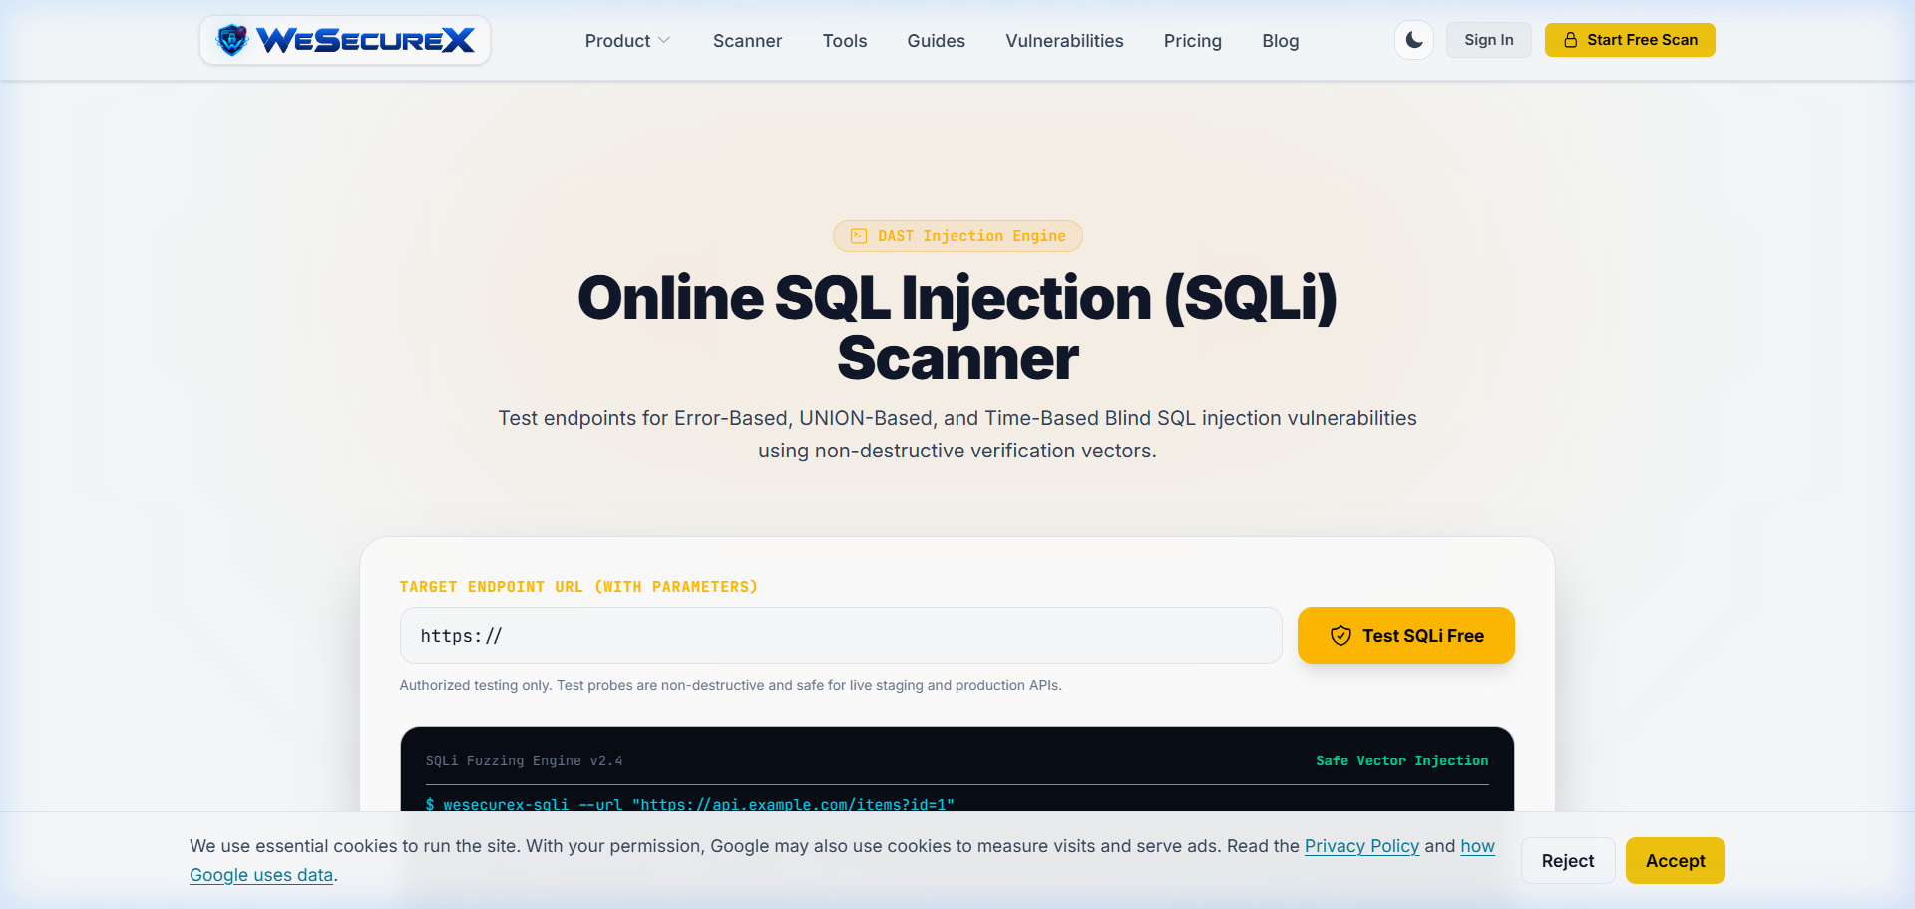Go to the Tools page
This screenshot has width=1915, height=909.
click(845, 41)
